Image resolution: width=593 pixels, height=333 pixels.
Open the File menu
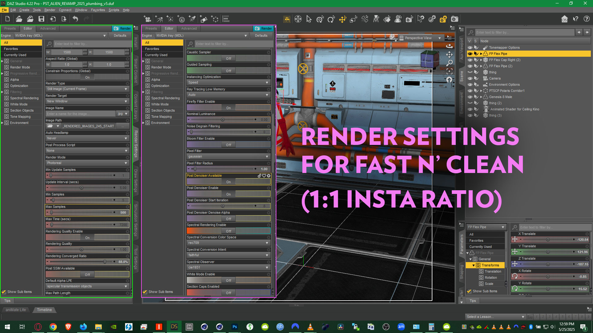pos(4,10)
